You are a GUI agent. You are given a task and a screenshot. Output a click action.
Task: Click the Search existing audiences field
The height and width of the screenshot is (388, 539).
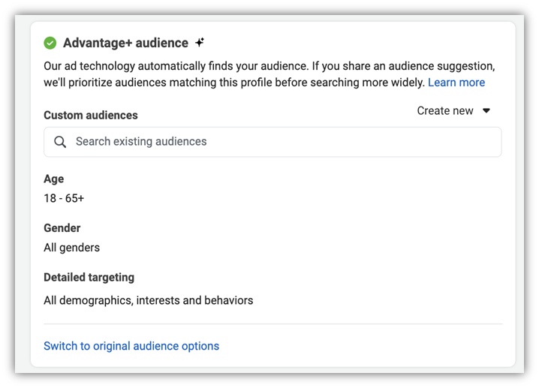coord(273,142)
